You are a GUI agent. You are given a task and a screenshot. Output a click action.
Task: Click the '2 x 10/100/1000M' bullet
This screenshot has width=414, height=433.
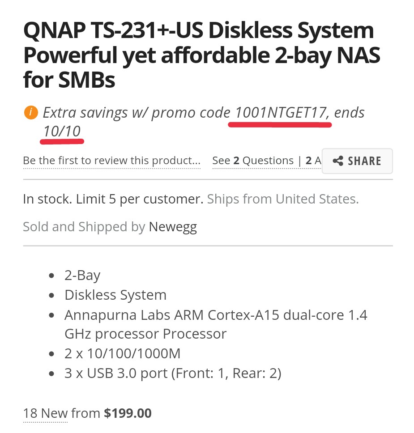(x=123, y=354)
